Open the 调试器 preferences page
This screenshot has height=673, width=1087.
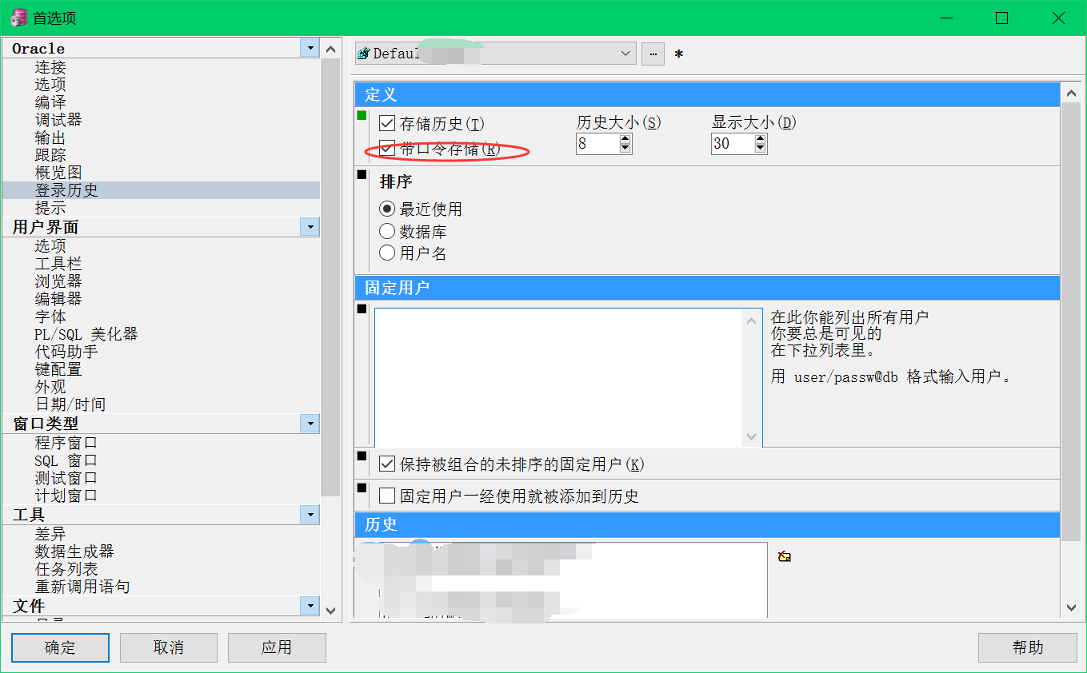click(58, 120)
